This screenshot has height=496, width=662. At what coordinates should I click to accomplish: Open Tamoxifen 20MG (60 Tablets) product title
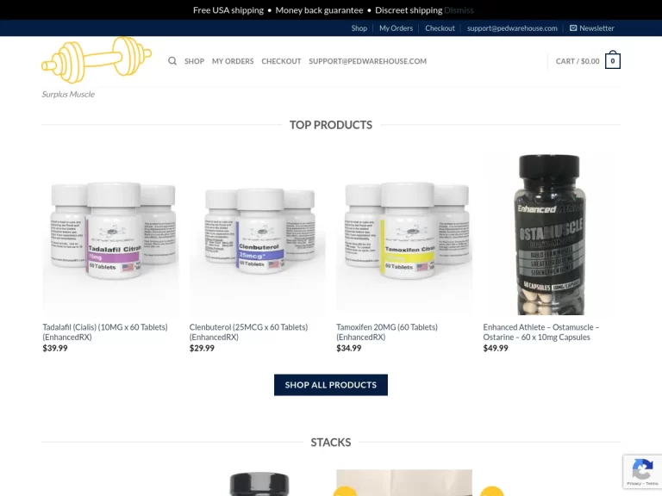(x=387, y=332)
